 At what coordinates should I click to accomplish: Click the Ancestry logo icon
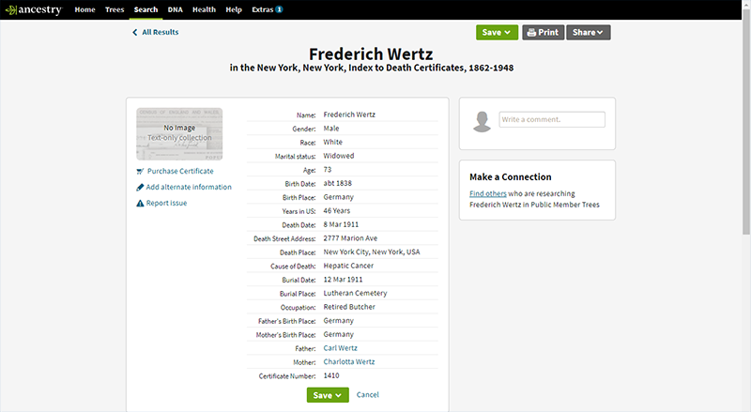tap(11, 9)
